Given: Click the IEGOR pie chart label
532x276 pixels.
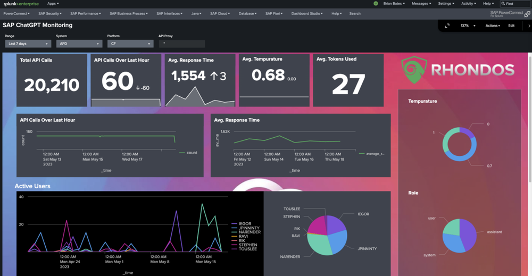Looking at the screenshot, I should [x=363, y=214].
